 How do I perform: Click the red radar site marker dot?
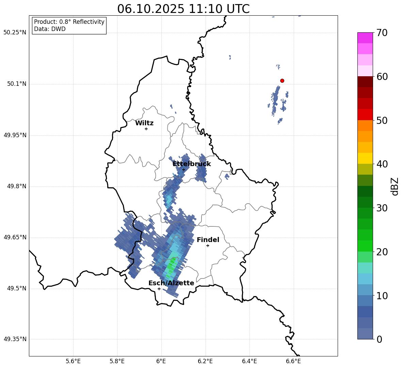coord(282,81)
